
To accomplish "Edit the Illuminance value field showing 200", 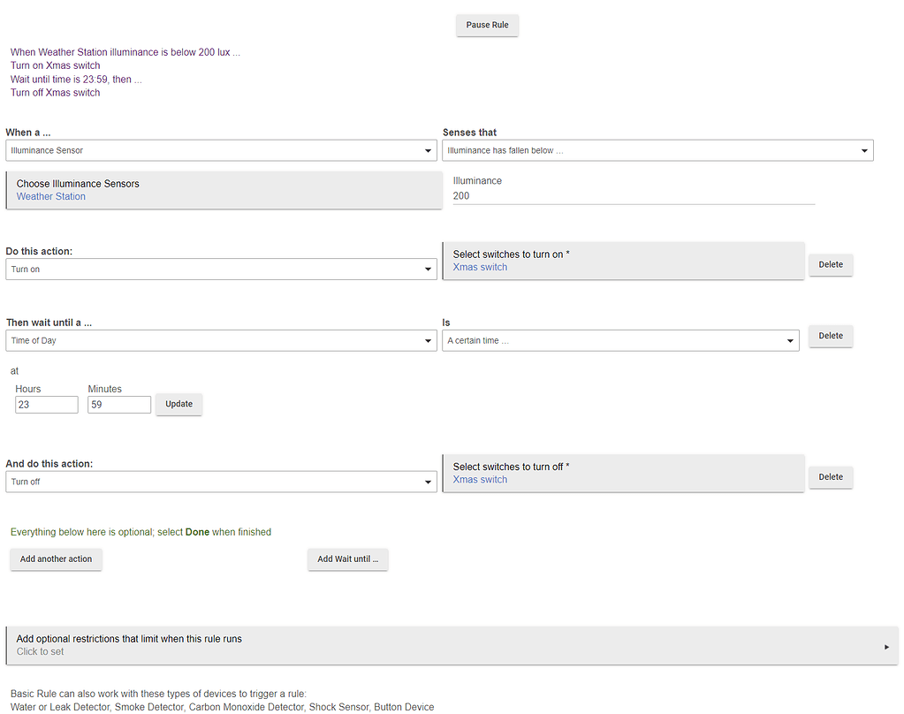I will [633, 196].
